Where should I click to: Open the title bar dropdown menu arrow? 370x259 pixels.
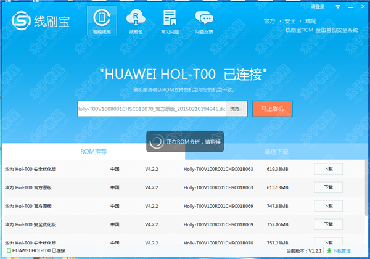coord(338,7)
